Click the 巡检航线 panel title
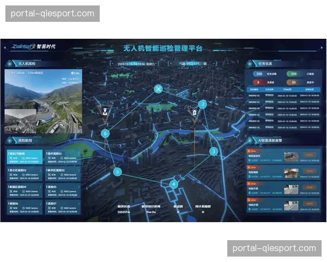 [25, 140]
